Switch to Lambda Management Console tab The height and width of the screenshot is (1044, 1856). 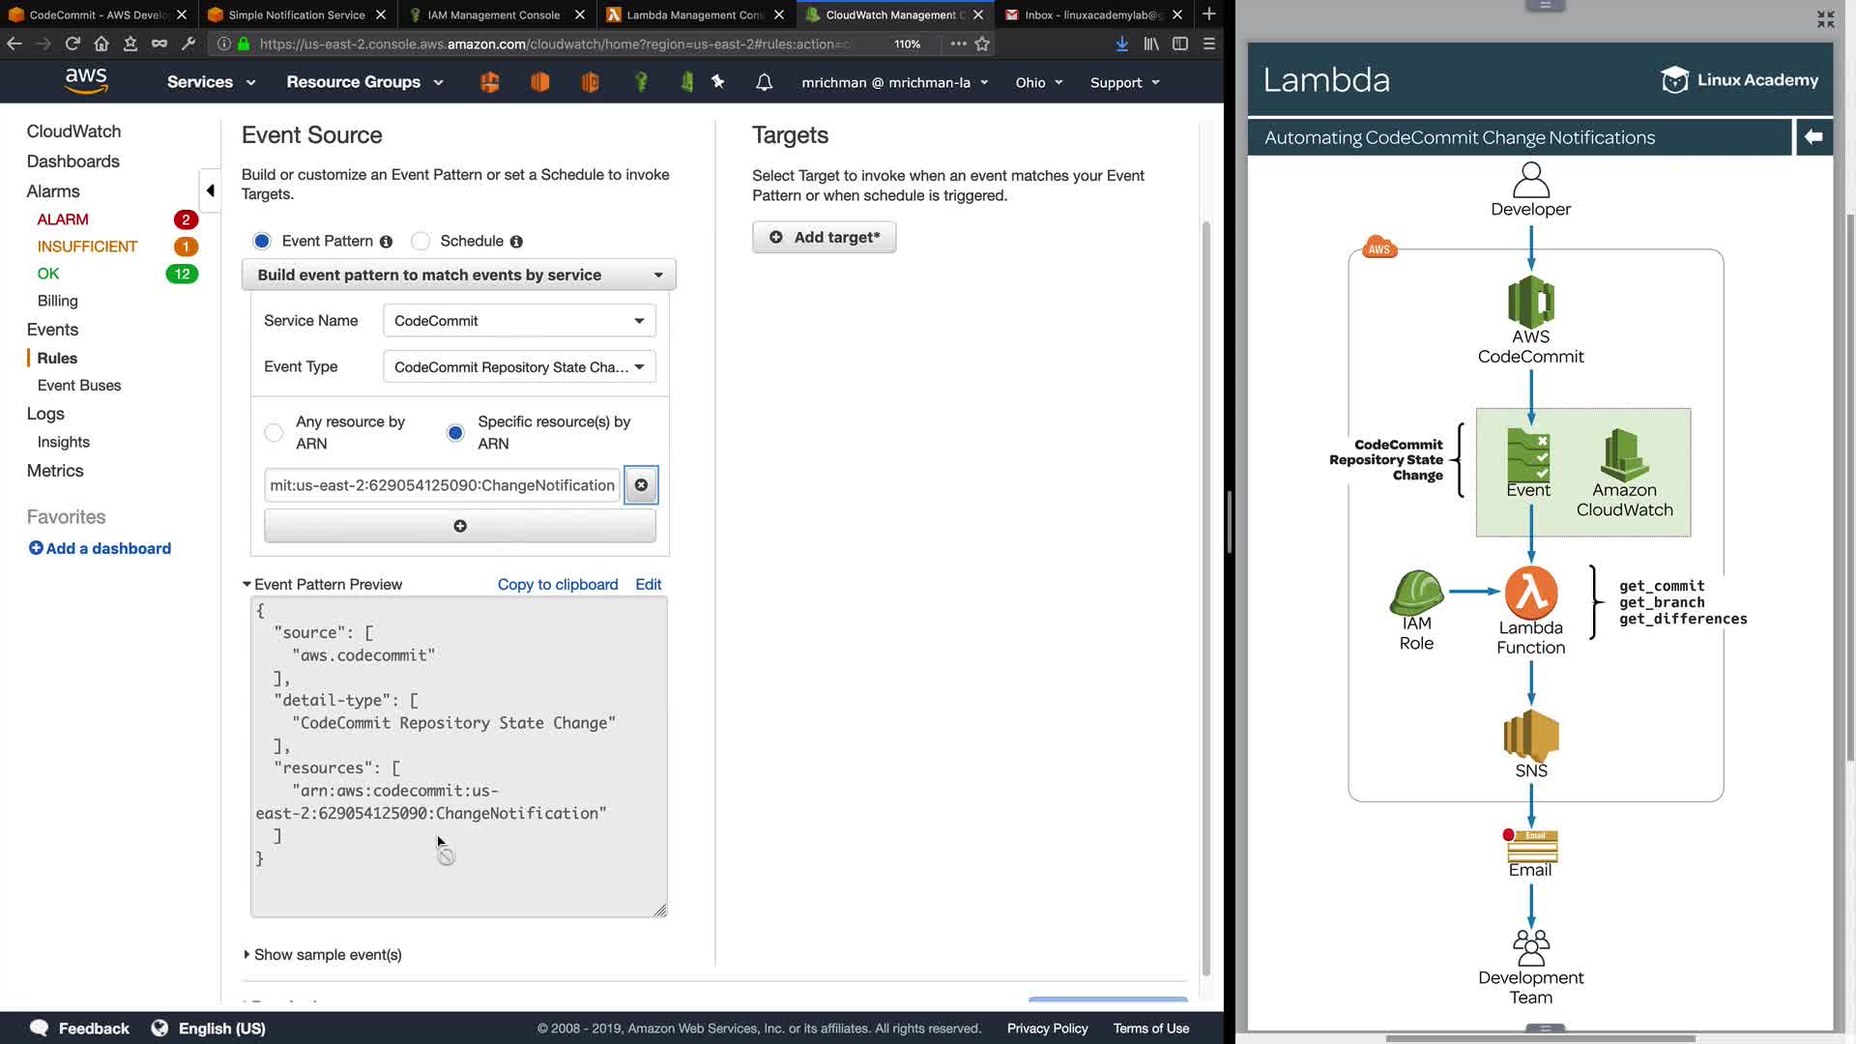click(x=693, y=14)
